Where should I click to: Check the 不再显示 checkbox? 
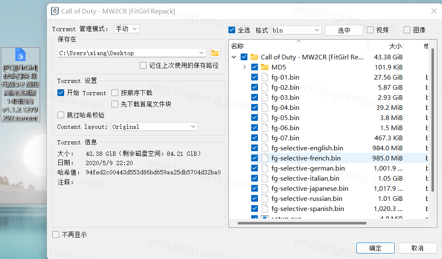click(56, 235)
